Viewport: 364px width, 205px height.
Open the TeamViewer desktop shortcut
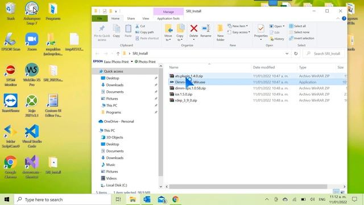coord(10,103)
